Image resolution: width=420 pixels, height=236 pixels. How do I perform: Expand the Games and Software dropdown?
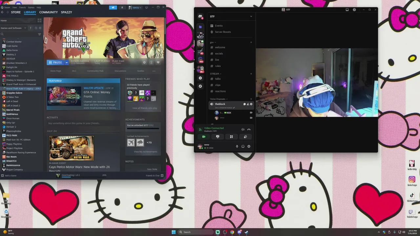pos(13,28)
